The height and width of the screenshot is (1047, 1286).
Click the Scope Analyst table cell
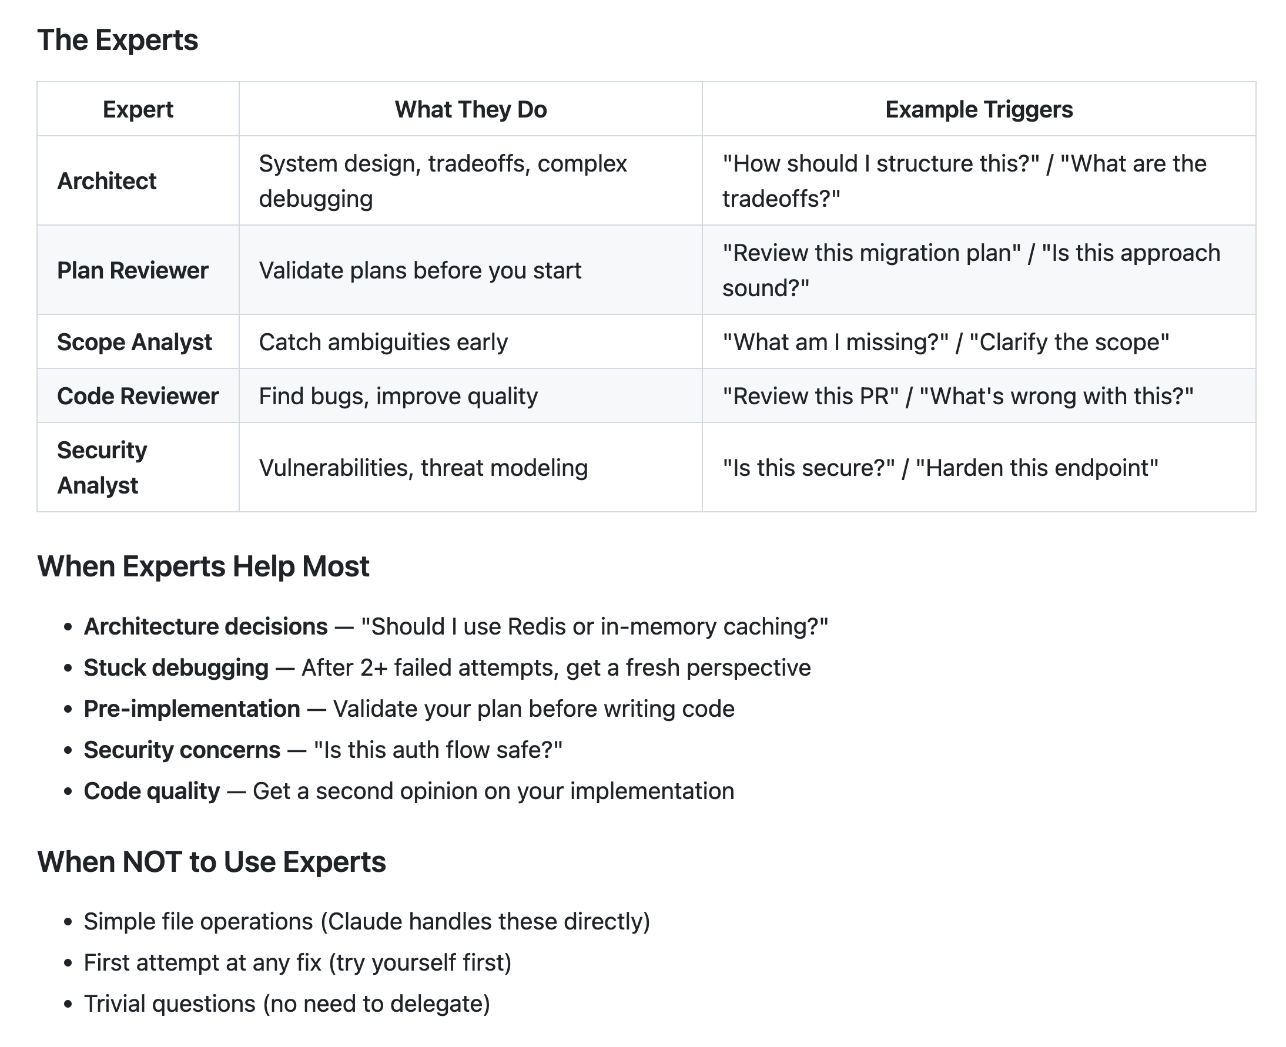135,342
